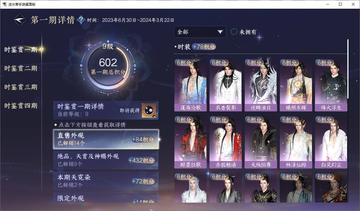Click the back arrow diamond icon
360x211 pixels.
coord(20,20)
